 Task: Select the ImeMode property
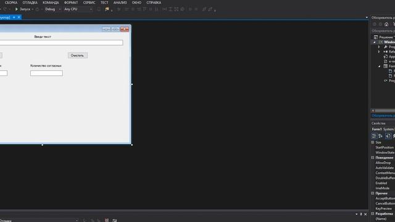click(383, 188)
